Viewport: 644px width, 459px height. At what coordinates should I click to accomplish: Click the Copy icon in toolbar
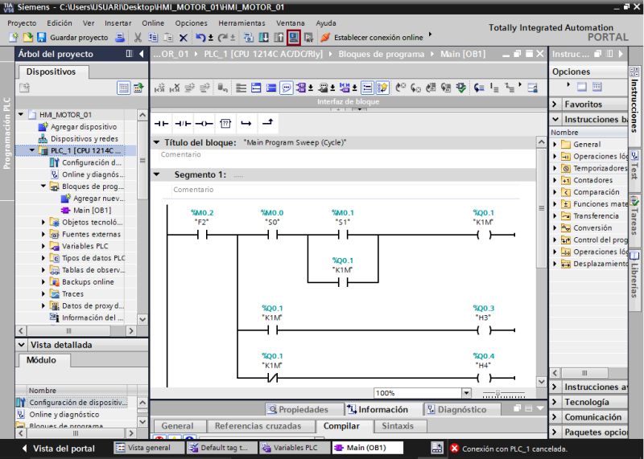coord(153,38)
